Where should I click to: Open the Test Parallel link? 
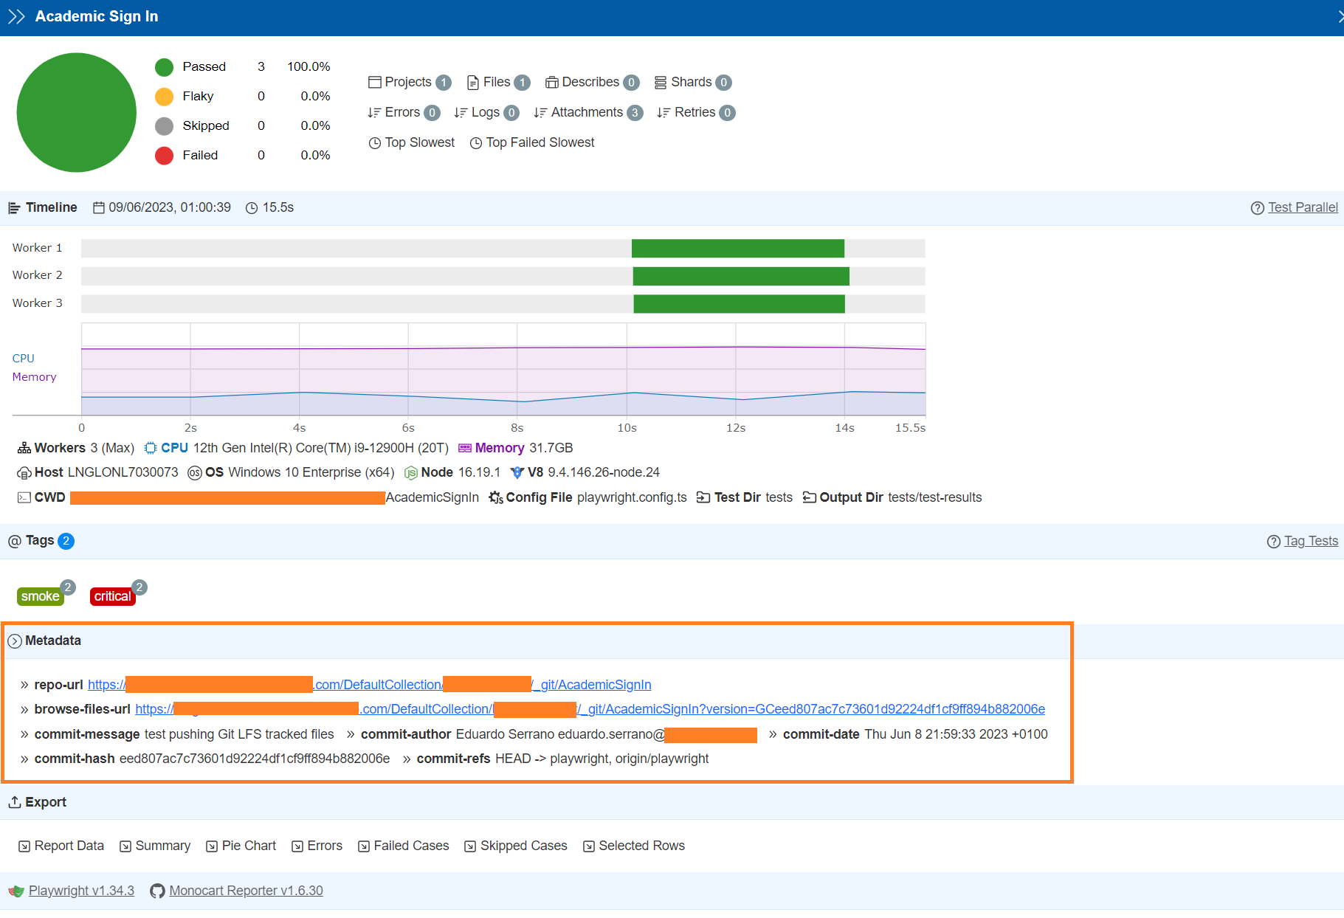pos(1303,207)
